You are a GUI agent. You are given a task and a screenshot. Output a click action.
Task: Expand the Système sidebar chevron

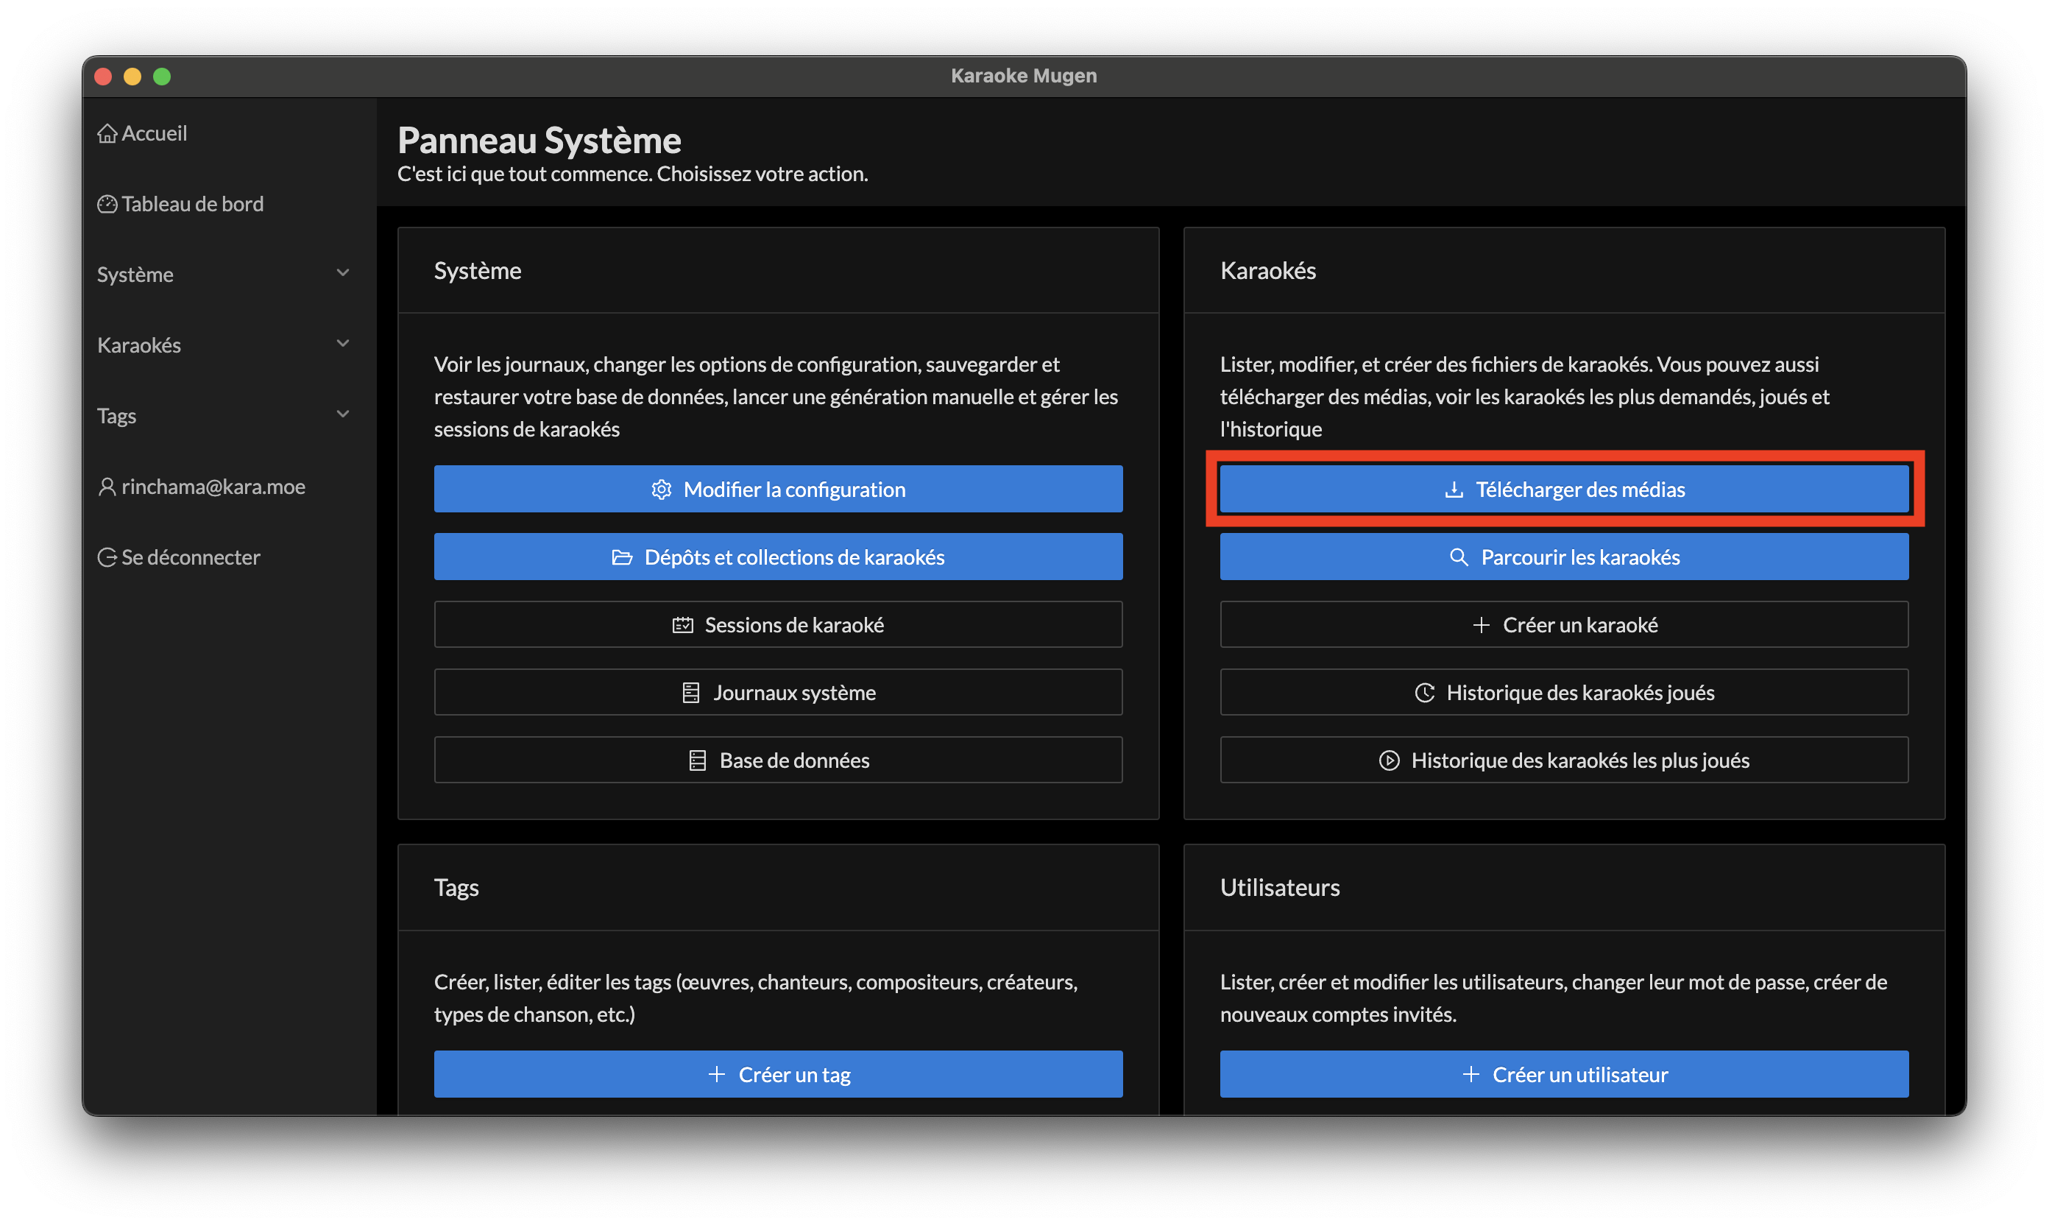(x=342, y=273)
